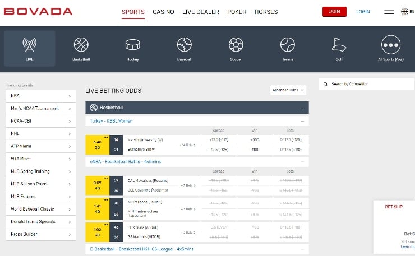The image size is (415, 256).
Task: Switch to the CASINO tab
Action: click(163, 12)
